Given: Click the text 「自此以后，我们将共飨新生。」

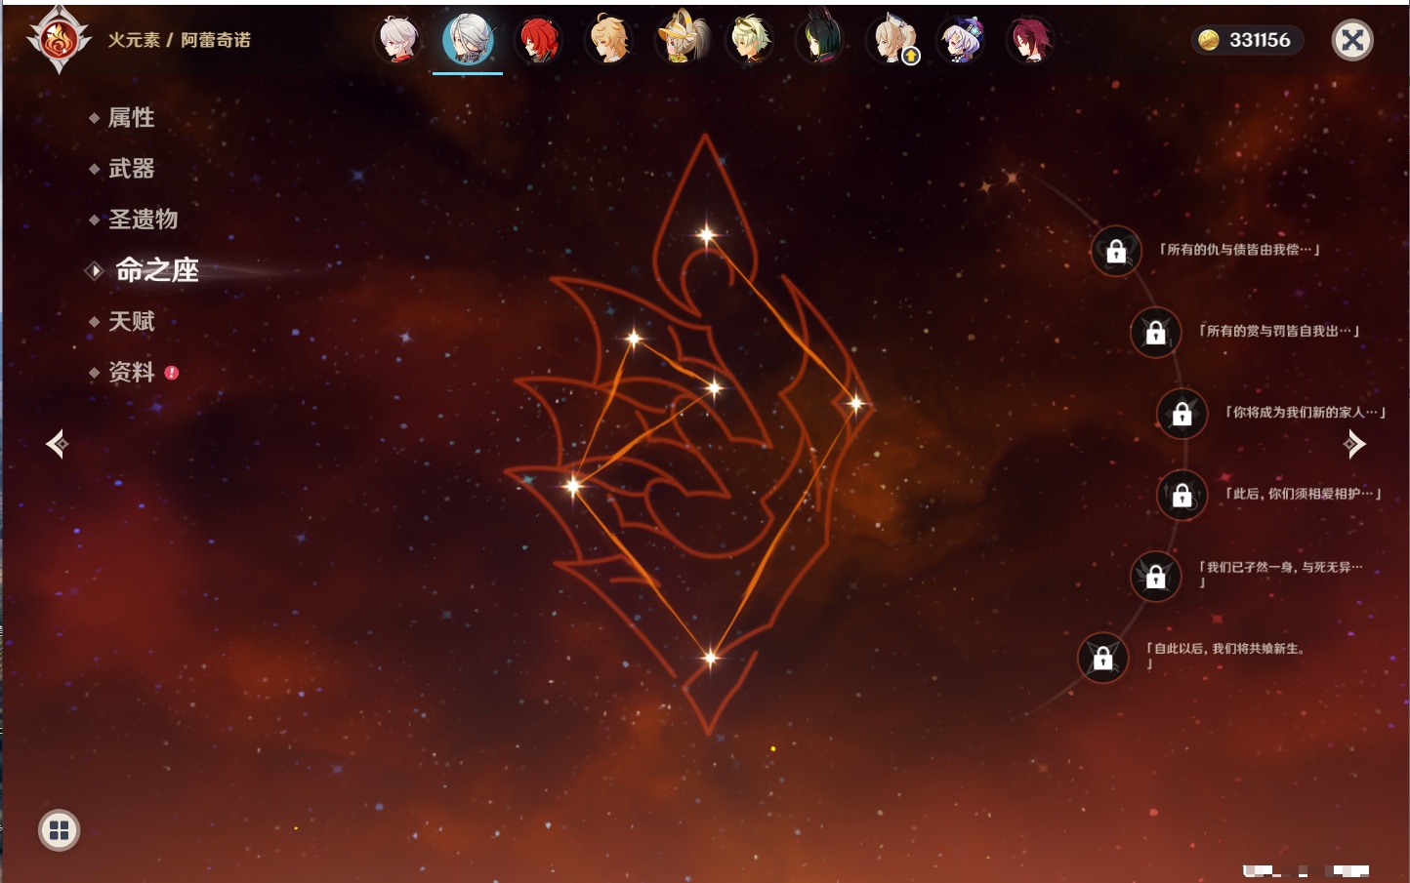Looking at the screenshot, I should point(1225,656).
